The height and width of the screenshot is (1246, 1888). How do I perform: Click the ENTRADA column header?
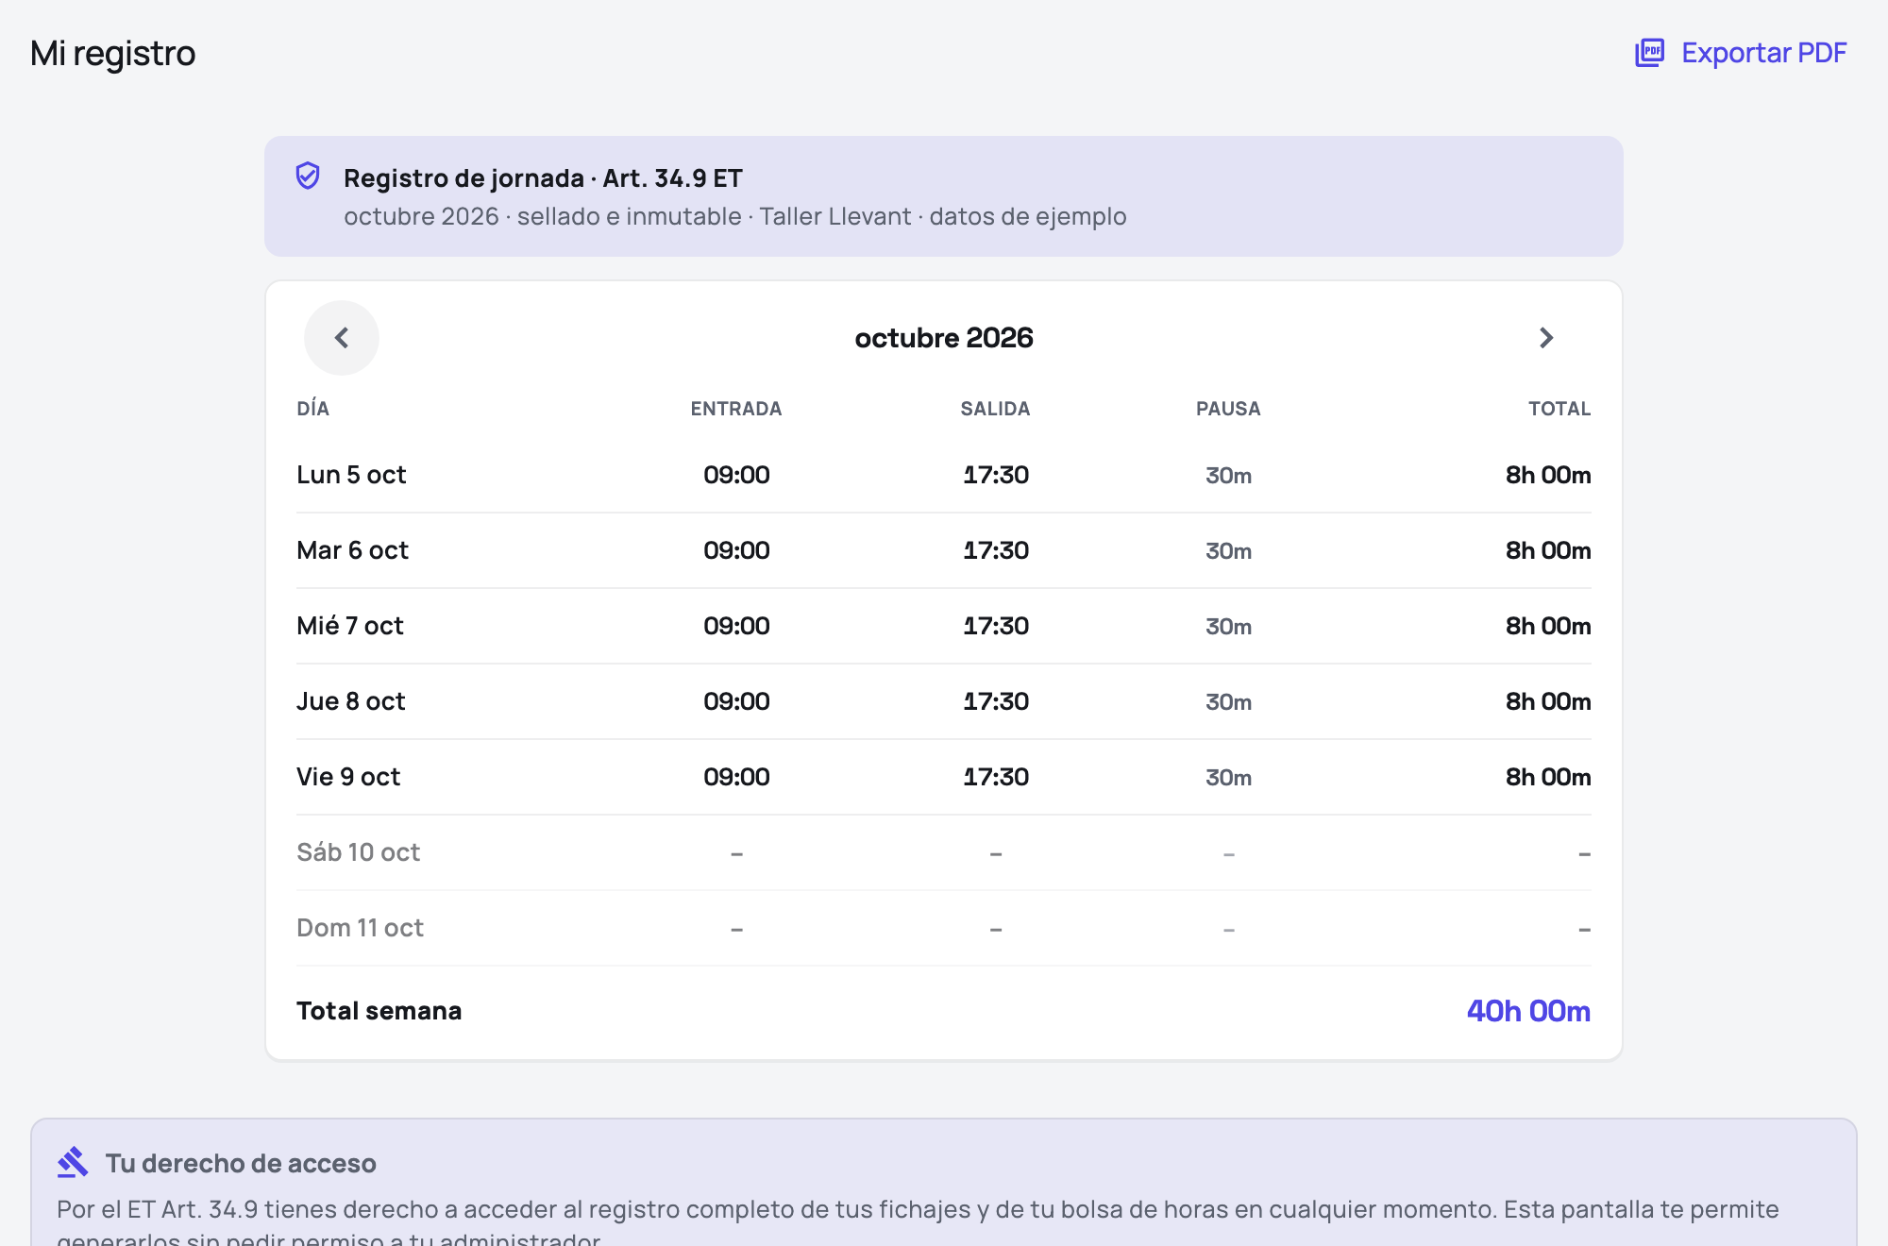pyautogui.click(x=736, y=409)
